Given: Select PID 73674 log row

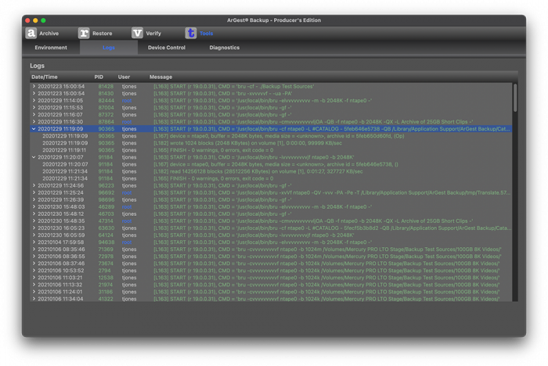Looking at the screenshot, I should tap(271, 264).
